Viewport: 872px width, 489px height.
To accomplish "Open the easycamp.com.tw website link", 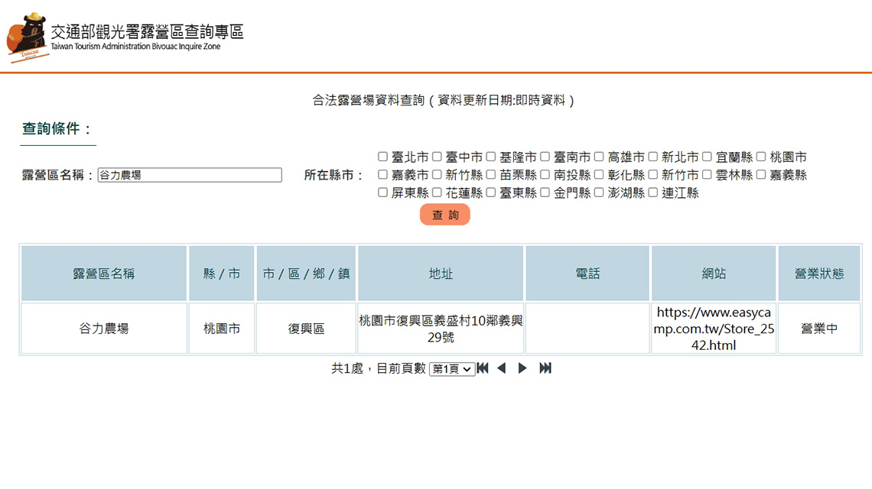I will pos(714,329).
